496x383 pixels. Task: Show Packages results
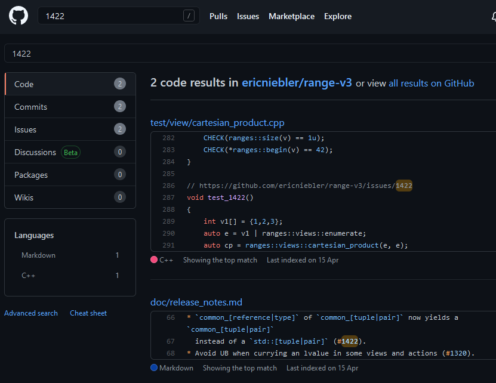click(70, 175)
